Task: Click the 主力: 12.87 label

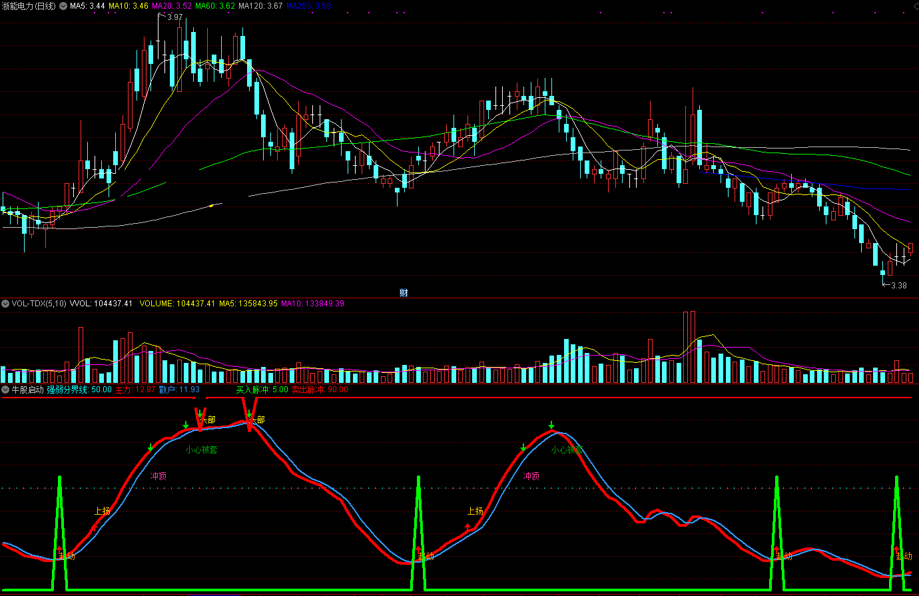Action: tap(135, 390)
